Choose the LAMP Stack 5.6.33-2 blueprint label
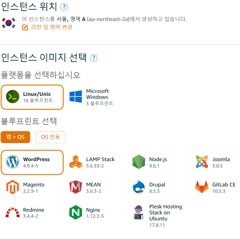Viewport: 240px width, 239px height. coord(100,162)
